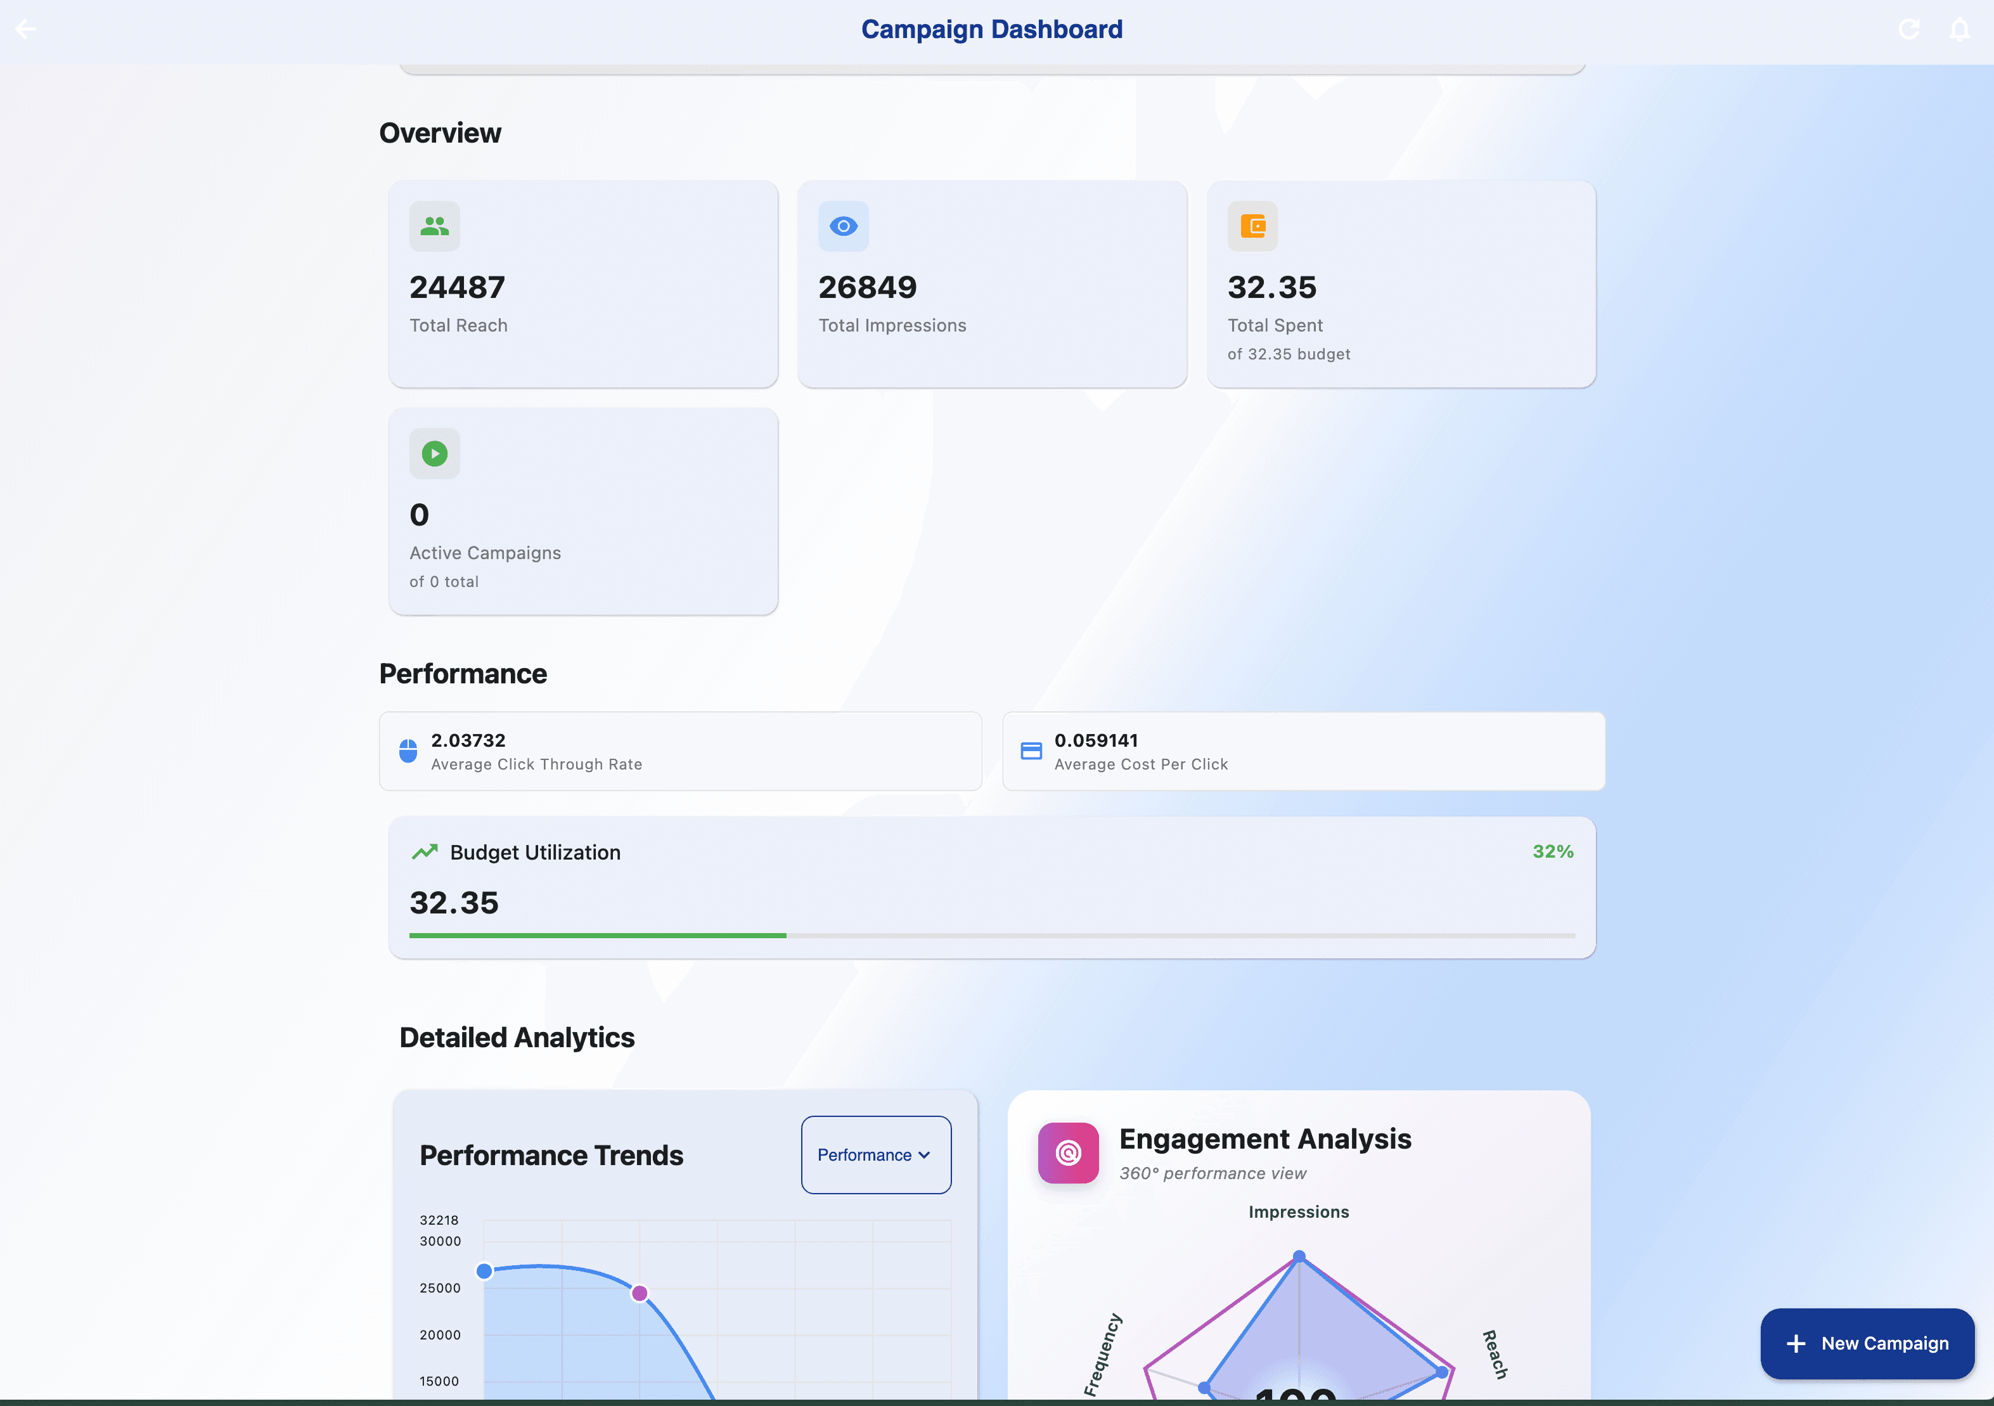Click the Active Campaigns card

[582, 512]
